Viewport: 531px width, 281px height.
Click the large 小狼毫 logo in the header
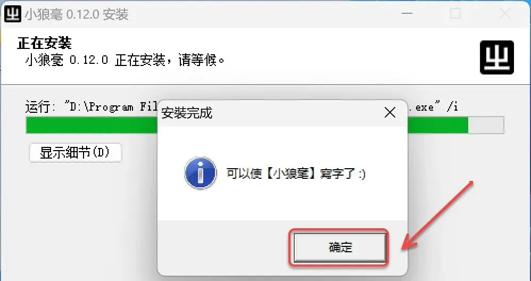497,57
